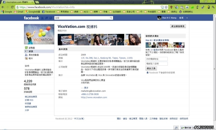The width and height of the screenshot is (216, 130).
Task: Open http://www.vicovation.com website link
Action: pos(94,97)
